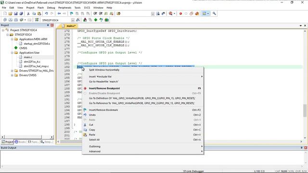The image size is (308, 173).
Task: Click the Download to flash LOAD icon
Action: [x=37, y=20]
